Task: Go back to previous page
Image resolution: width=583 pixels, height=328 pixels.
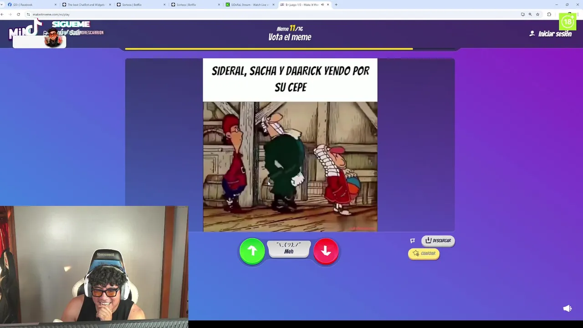Action: tap(2, 15)
